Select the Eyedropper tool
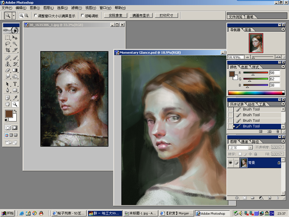Screen dimensions: 289x217 pyautogui.click(x=15, y=98)
